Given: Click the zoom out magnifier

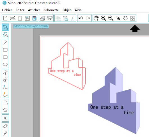Looking at the screenshot, I should pos(111,18).
